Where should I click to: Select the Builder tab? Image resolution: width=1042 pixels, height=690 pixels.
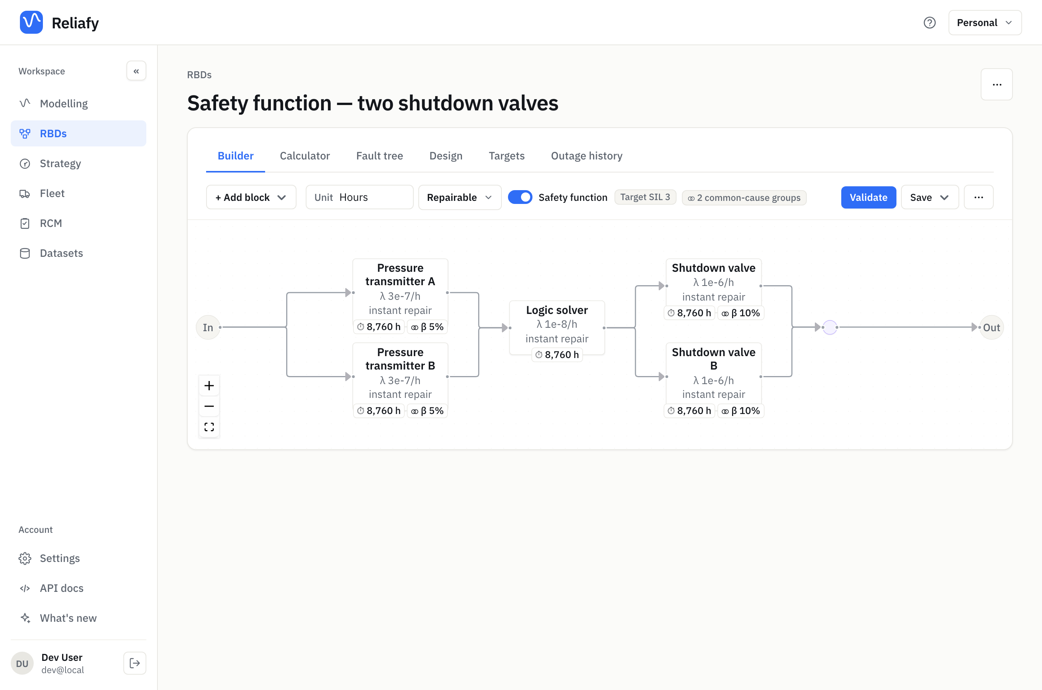pos(236,156)
